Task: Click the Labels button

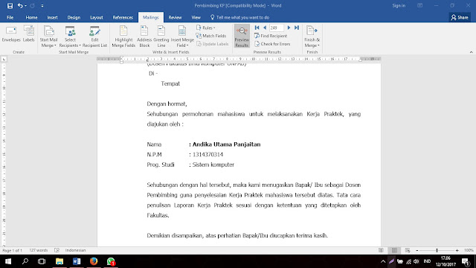Action: click(x=29, y=34)
